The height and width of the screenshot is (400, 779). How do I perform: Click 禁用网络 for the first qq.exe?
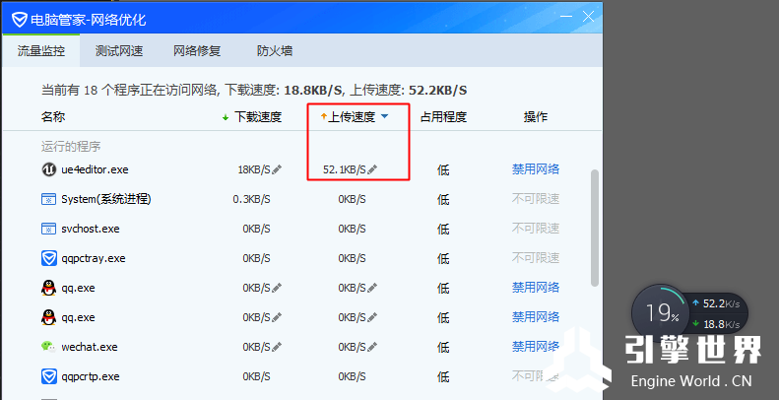click(x=536, y=288)
